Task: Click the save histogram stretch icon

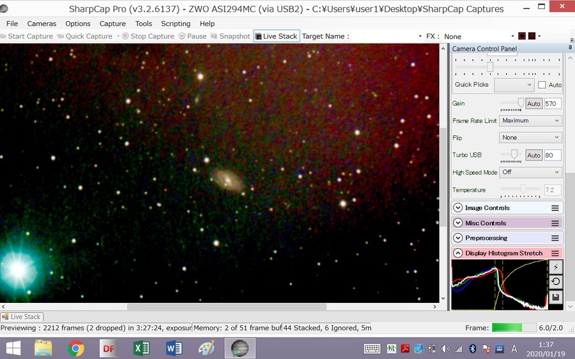Action: coord(556,297)
